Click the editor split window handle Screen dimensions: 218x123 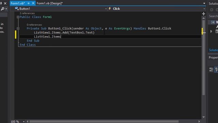(204, 14)
